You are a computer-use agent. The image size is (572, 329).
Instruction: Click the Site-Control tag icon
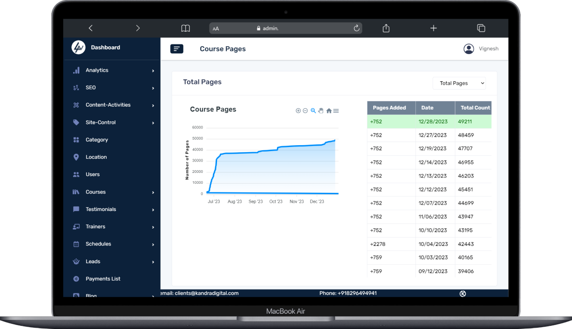76,123
